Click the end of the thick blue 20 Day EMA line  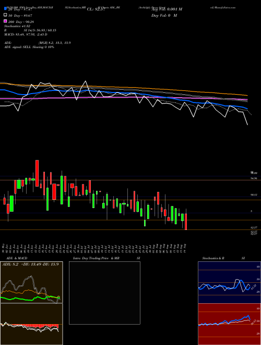247,109
